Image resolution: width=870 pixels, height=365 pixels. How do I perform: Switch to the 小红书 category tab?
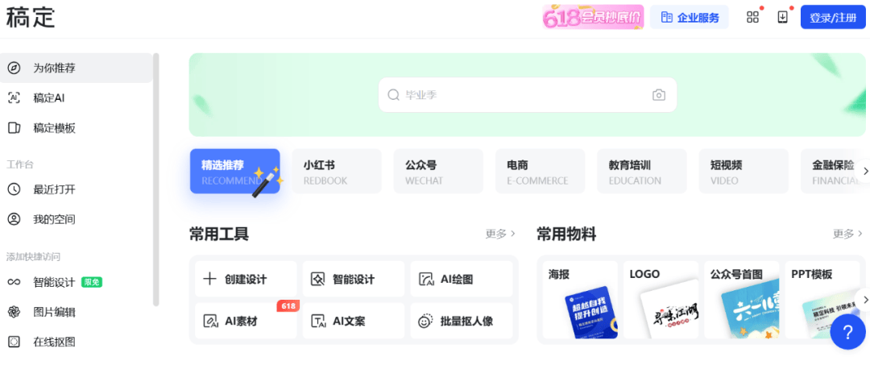[336, 172]
